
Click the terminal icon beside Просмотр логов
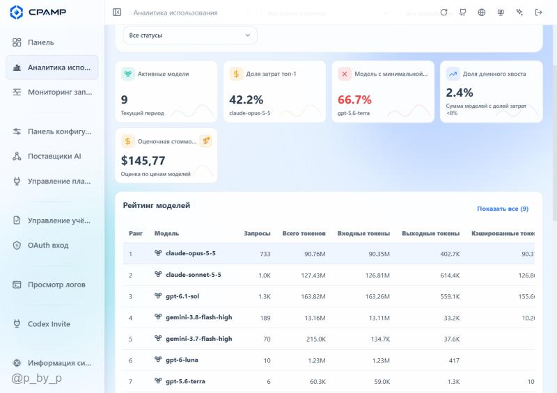pos(17,284)
